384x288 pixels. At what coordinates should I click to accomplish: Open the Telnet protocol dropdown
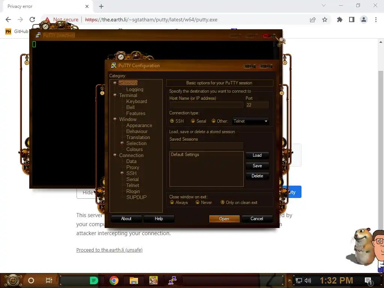[250, 121]
